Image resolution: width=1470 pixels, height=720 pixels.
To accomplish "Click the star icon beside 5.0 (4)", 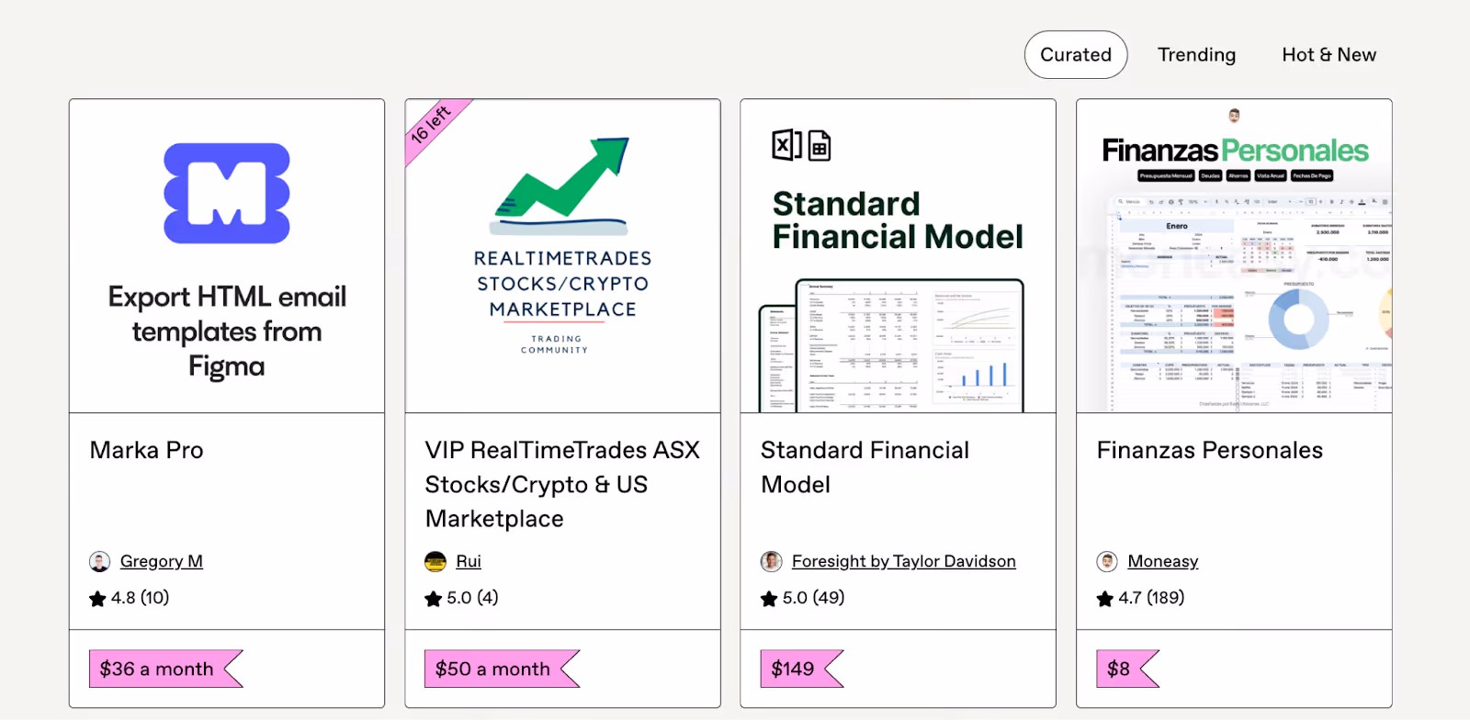I will pos(434,599).
